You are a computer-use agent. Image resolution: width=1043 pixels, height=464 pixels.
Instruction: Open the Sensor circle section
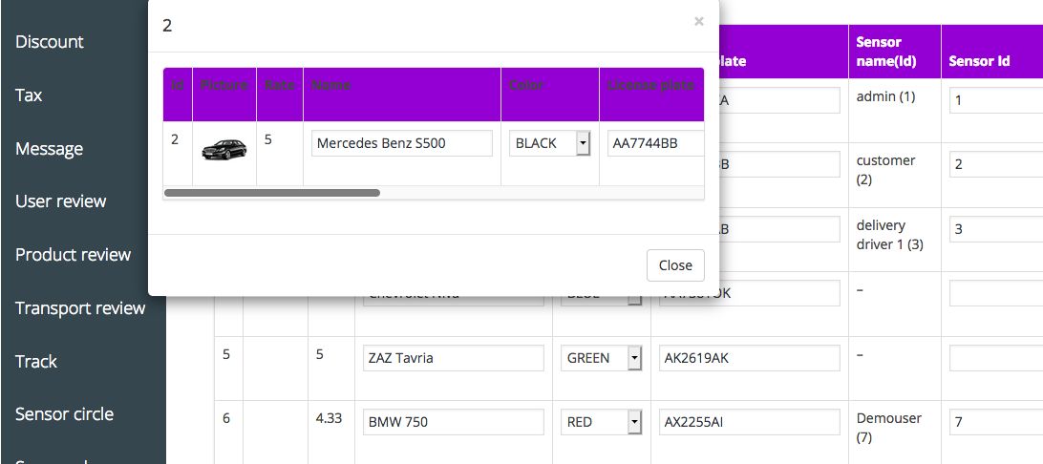64,414
